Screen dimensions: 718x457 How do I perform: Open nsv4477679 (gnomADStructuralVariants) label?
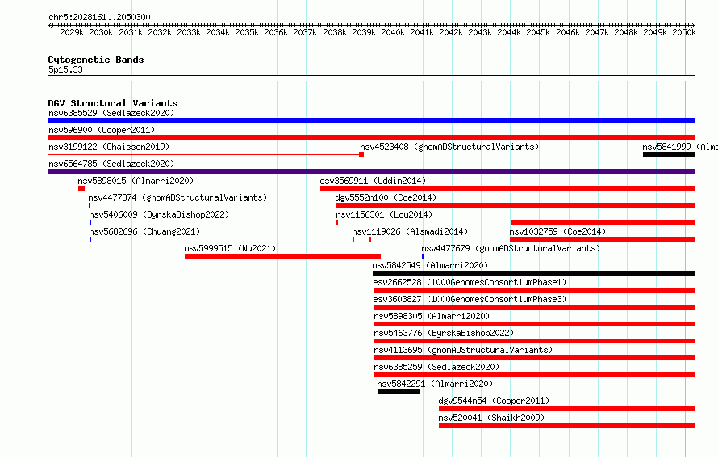click(511, 248)
